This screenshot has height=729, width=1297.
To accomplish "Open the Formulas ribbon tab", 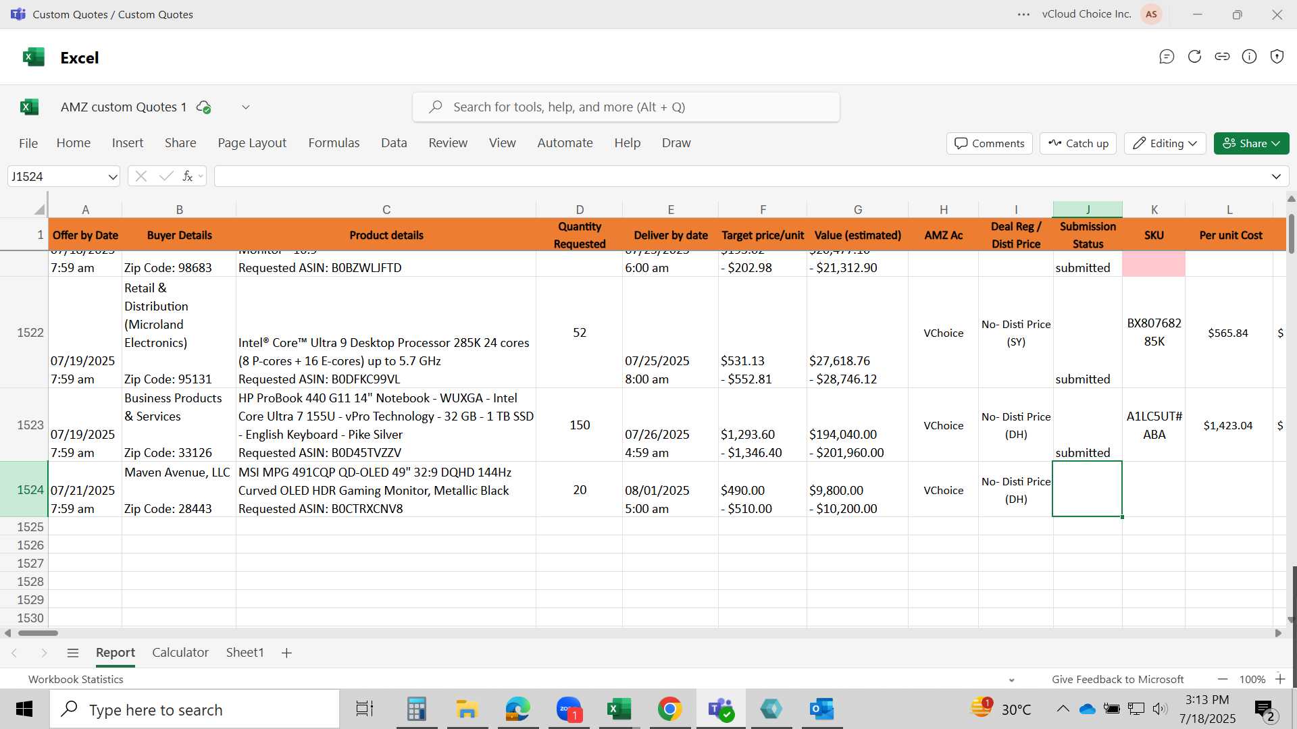I will 334,143.
